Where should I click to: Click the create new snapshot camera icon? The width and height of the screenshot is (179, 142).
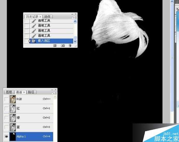point(63,45)
